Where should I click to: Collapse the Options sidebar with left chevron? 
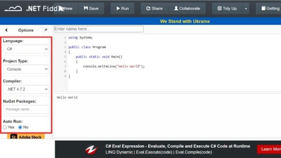coord(6,30)
